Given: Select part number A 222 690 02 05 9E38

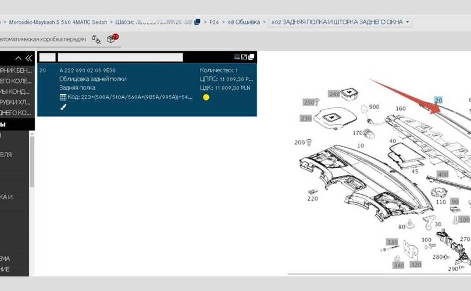Looking at the screenshot, I should (87, 70).
